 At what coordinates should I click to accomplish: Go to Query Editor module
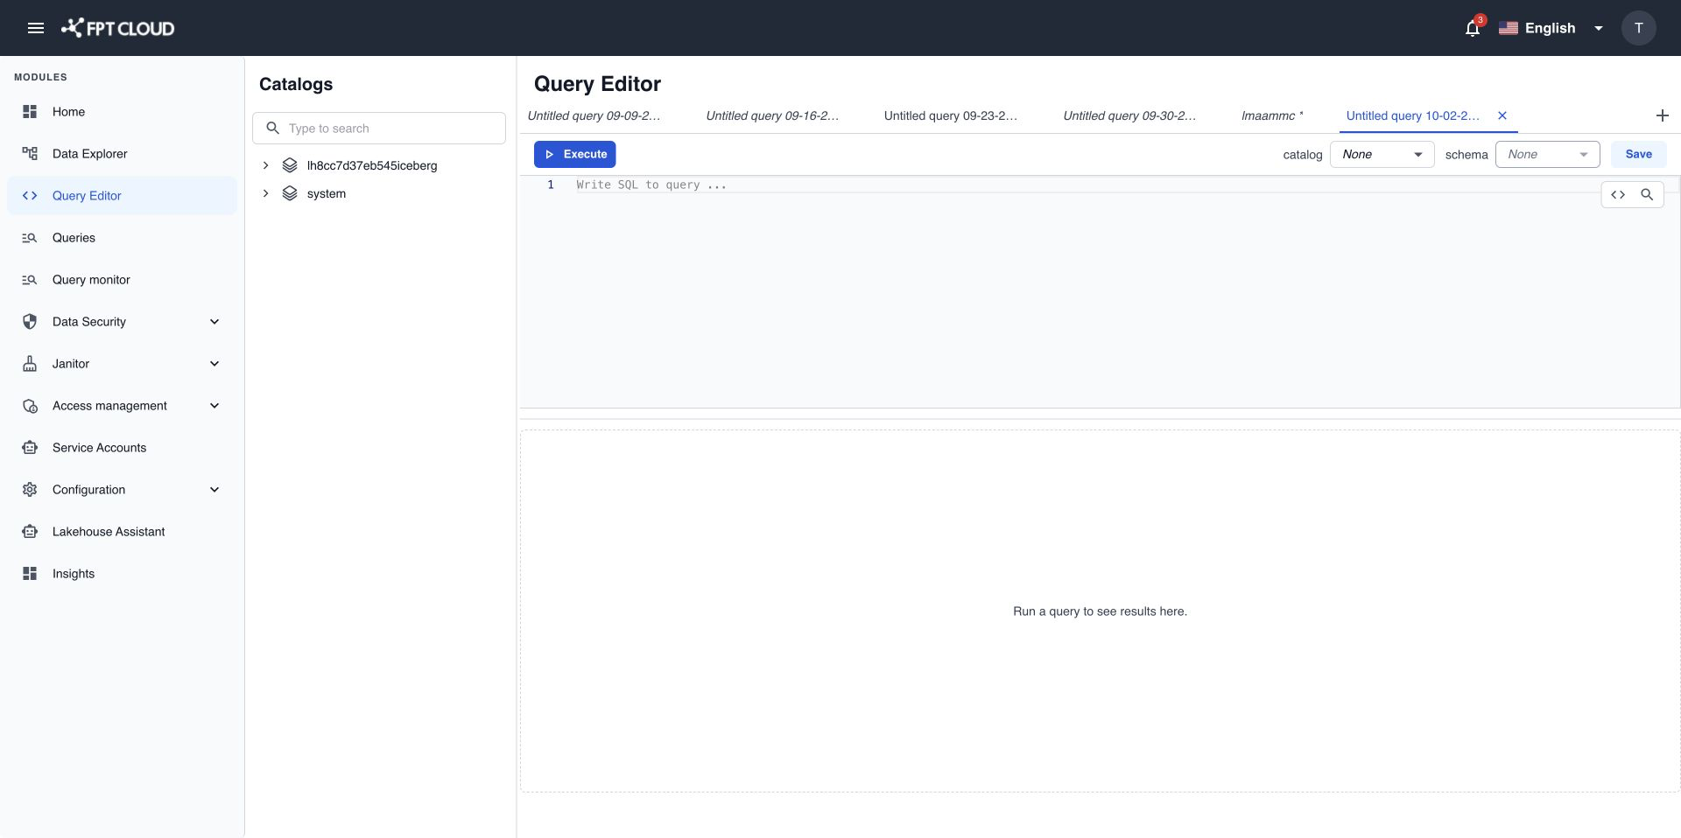pos(123,196)
